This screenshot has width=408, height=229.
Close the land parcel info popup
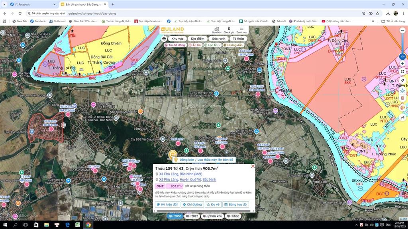(253, 166)
